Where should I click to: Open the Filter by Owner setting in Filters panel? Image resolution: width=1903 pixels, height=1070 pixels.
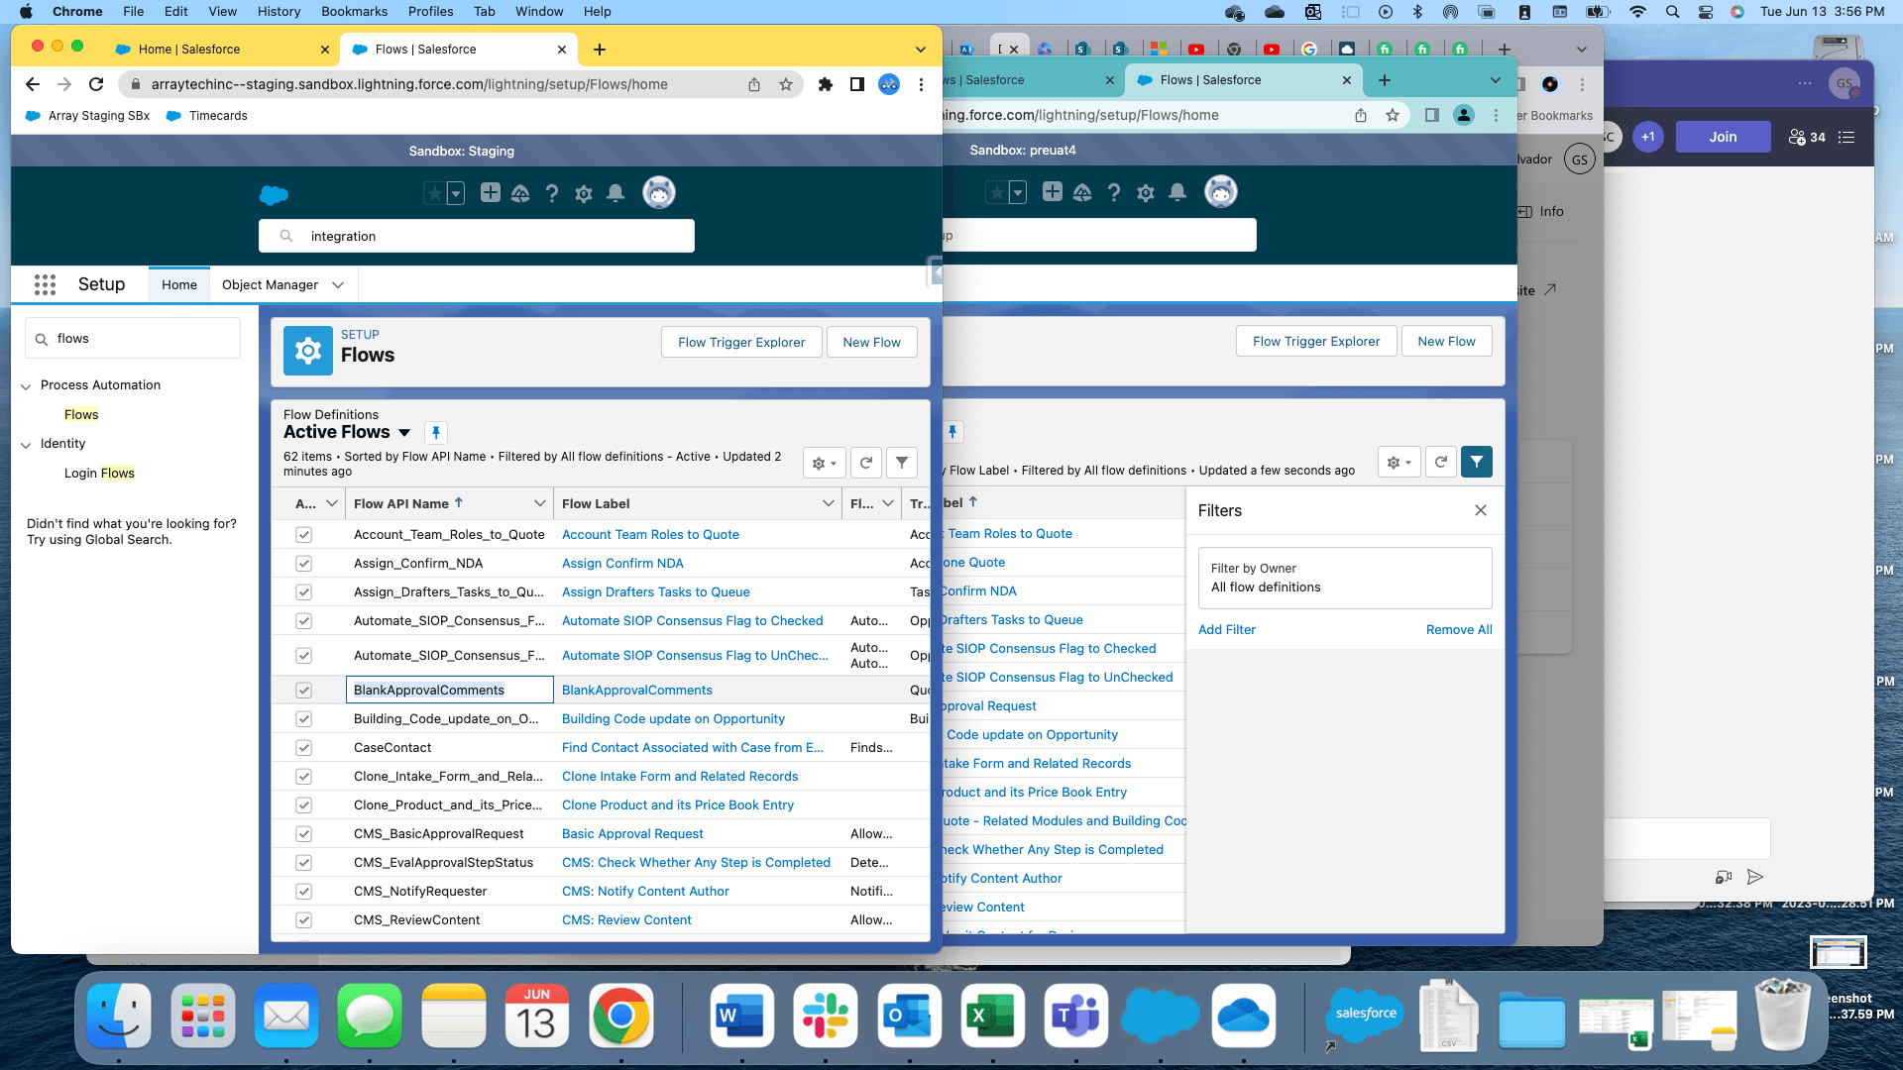click(1345, 579)
